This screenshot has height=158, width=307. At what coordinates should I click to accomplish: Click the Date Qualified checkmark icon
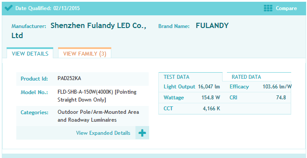tap(8, 8)
